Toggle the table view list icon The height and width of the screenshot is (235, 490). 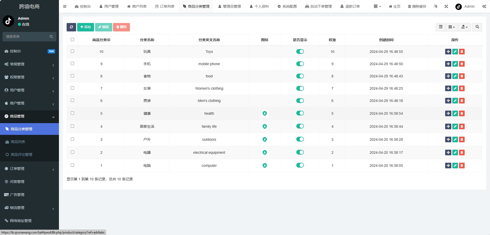click(x=441, y=27)
